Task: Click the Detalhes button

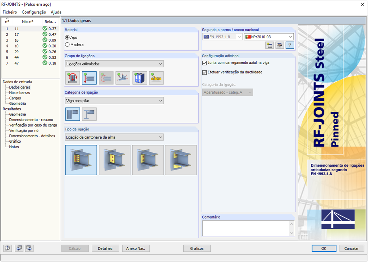Action: pyautogui.click(x=105, y=248)
